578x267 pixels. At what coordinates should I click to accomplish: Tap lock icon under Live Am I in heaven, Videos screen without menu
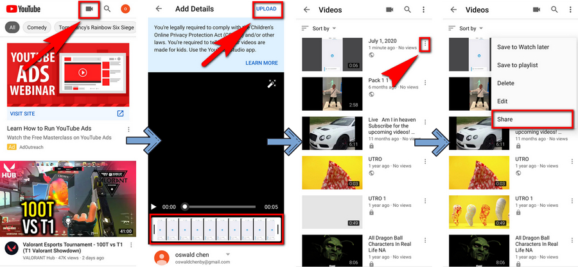point(371,146)
